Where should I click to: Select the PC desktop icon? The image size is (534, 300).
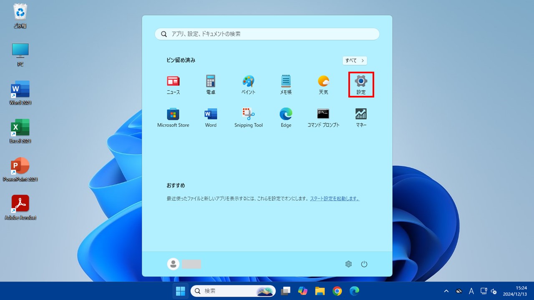[20, 55]
